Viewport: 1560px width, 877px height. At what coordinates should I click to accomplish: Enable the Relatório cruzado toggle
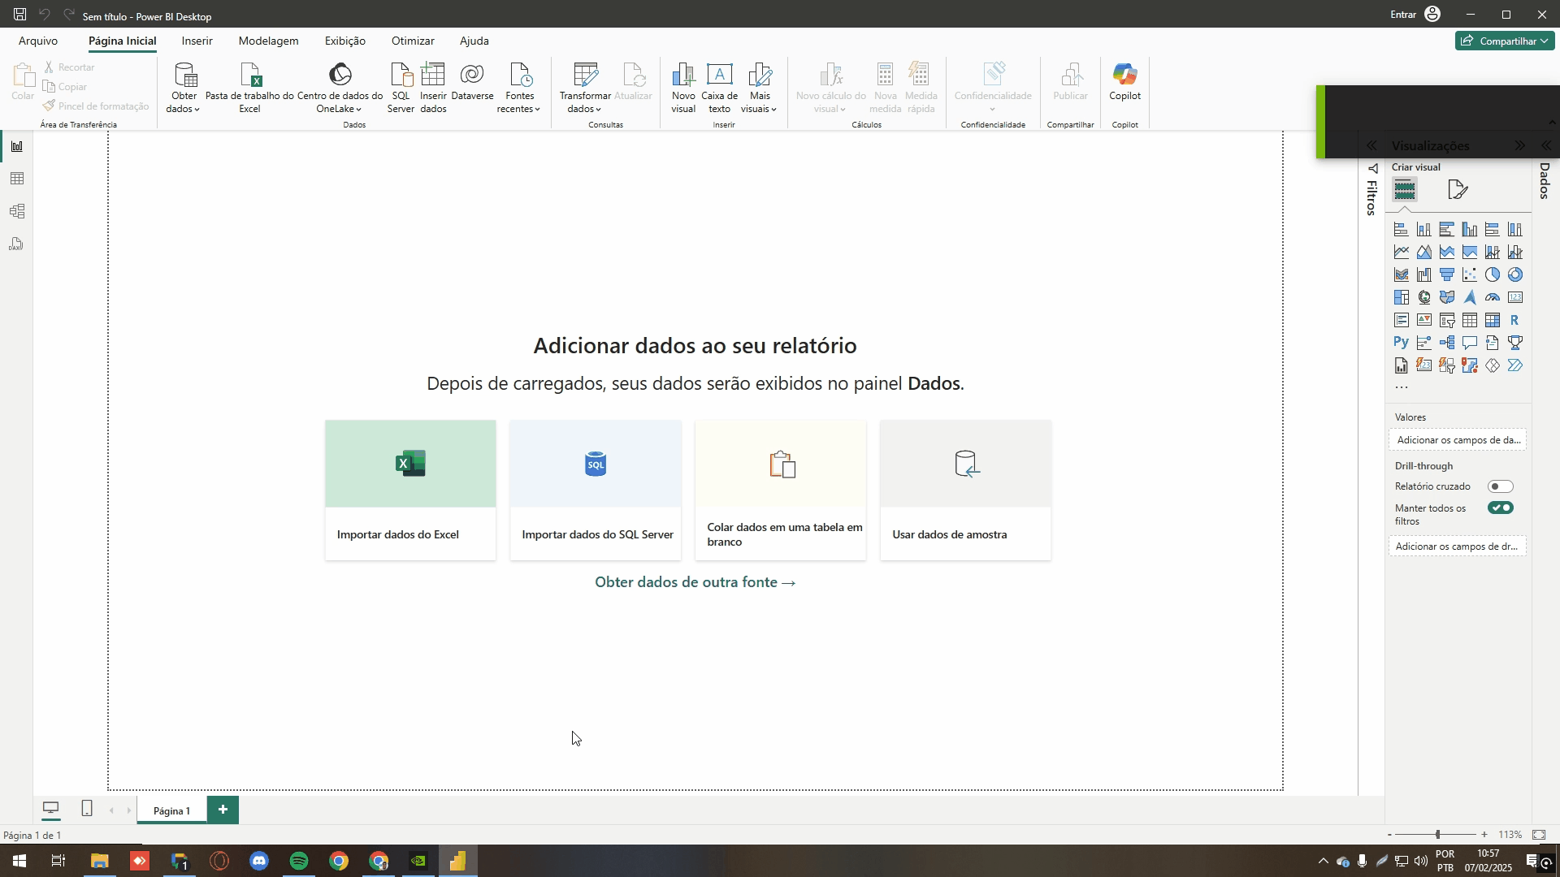[1500, 486]
